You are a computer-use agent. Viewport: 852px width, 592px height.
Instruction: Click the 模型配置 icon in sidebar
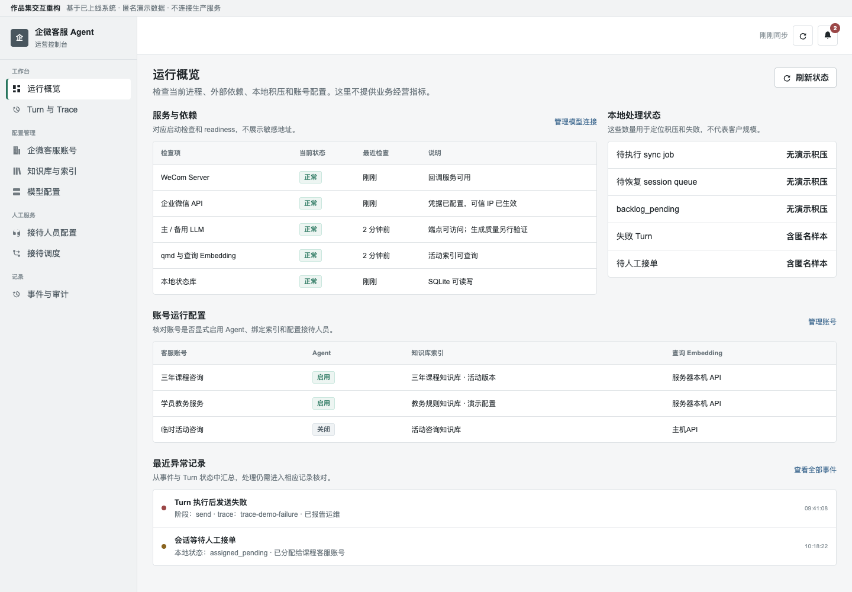click(x=17, y=192)
